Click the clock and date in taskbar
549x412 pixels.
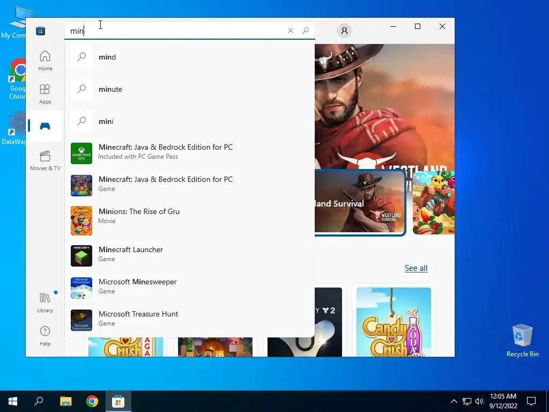click(x=503, y=401)
